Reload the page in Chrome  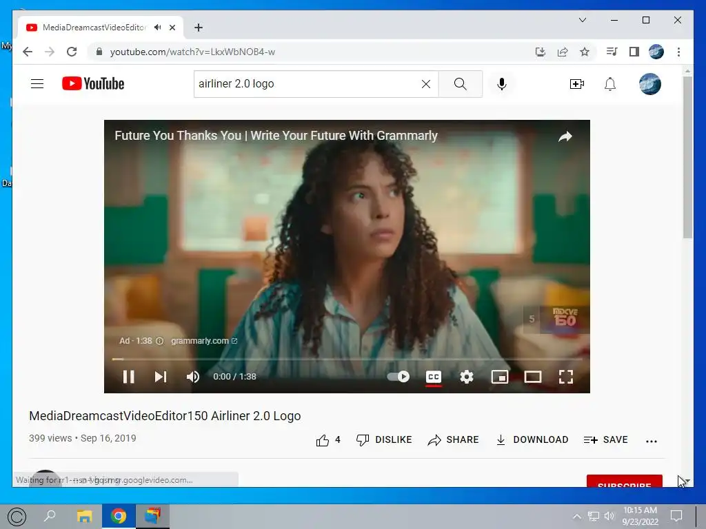click(72, 52)
